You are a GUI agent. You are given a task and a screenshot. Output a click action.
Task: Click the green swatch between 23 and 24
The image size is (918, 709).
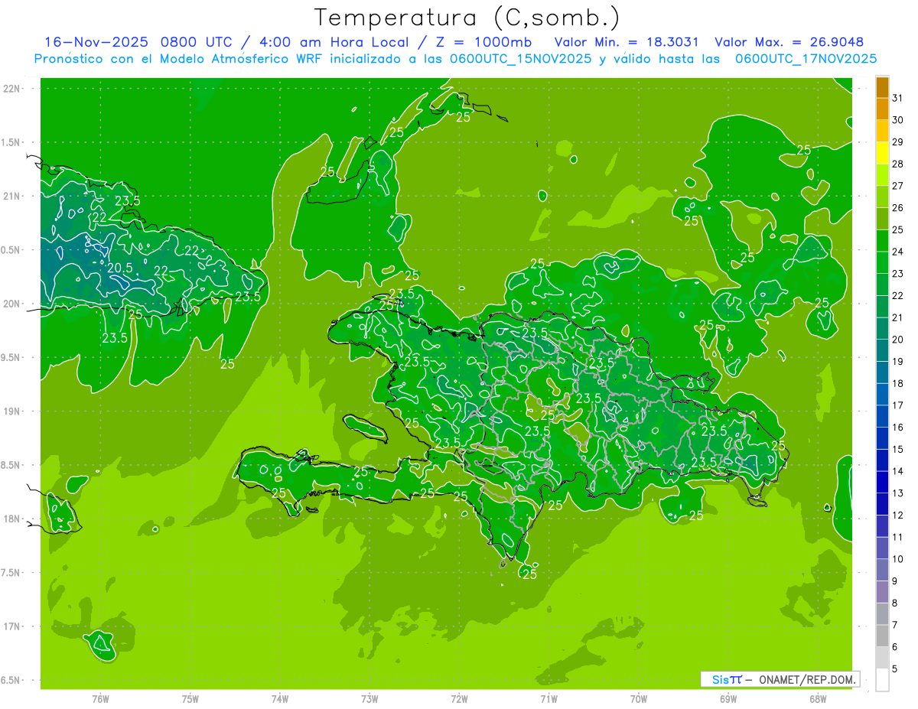(x=882, y=263)
